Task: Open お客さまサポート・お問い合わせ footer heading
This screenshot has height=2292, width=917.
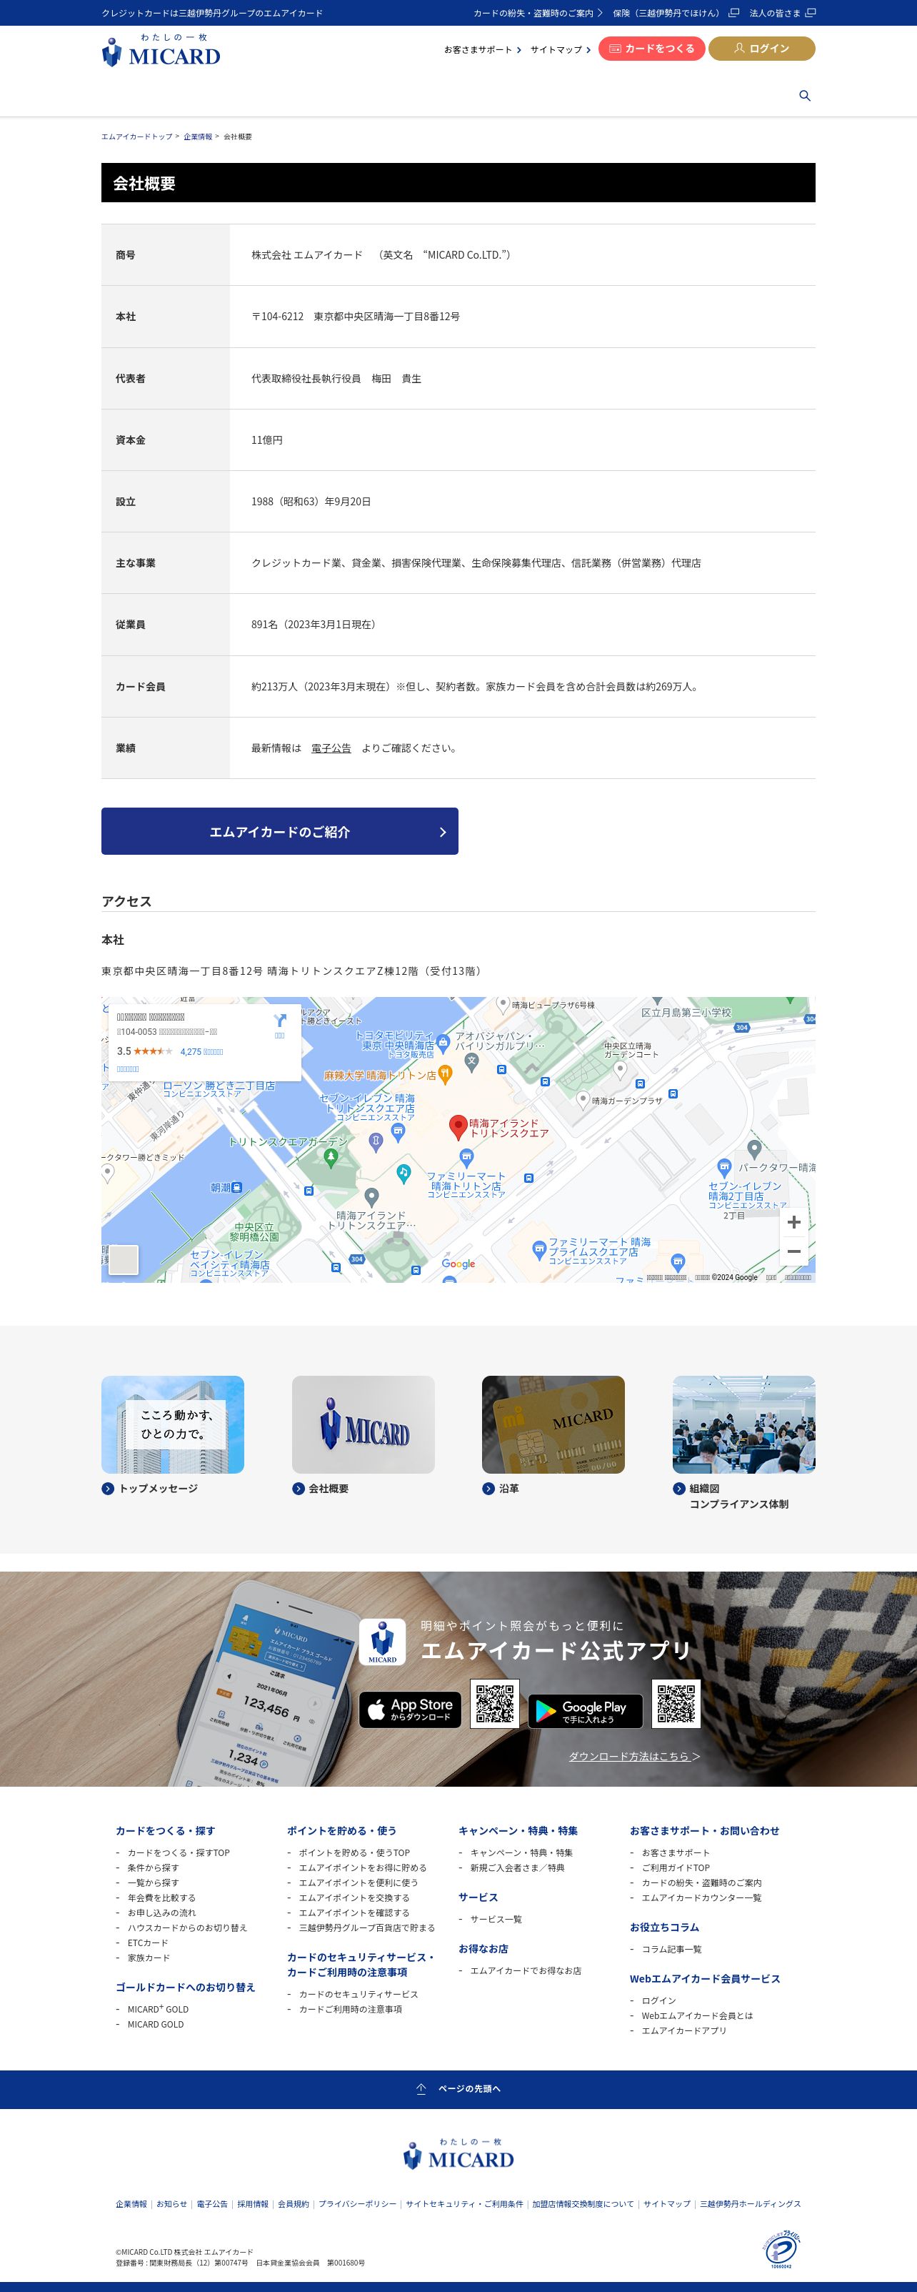Action: 704,1830
